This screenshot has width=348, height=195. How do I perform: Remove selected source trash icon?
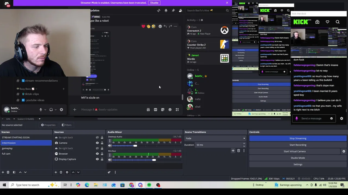(x=61, y=172)
